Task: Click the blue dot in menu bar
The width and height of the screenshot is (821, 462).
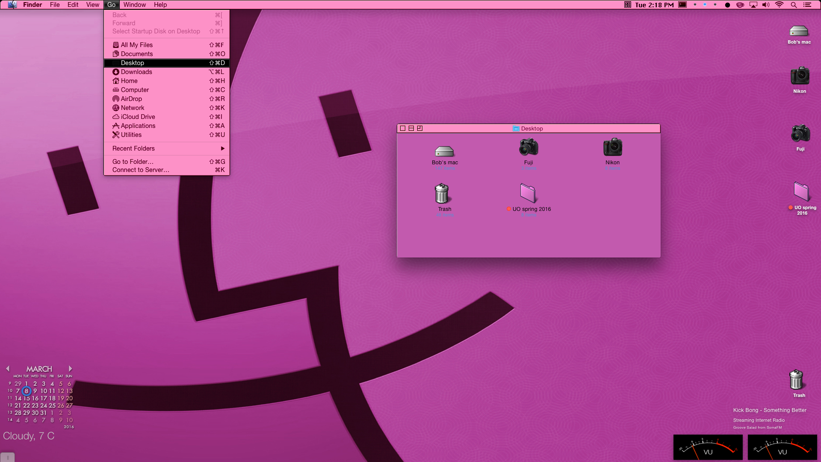Action: click(705, 5)
